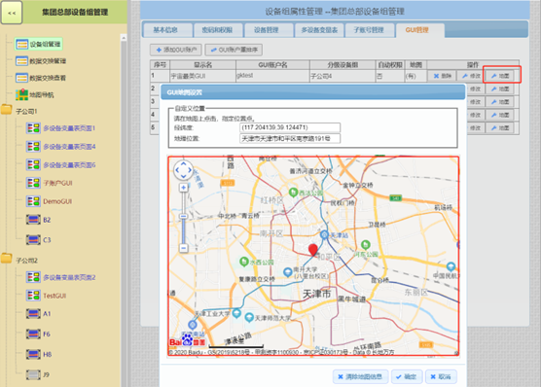
Task: Select device B2 icon
Action: coord(33,220)
